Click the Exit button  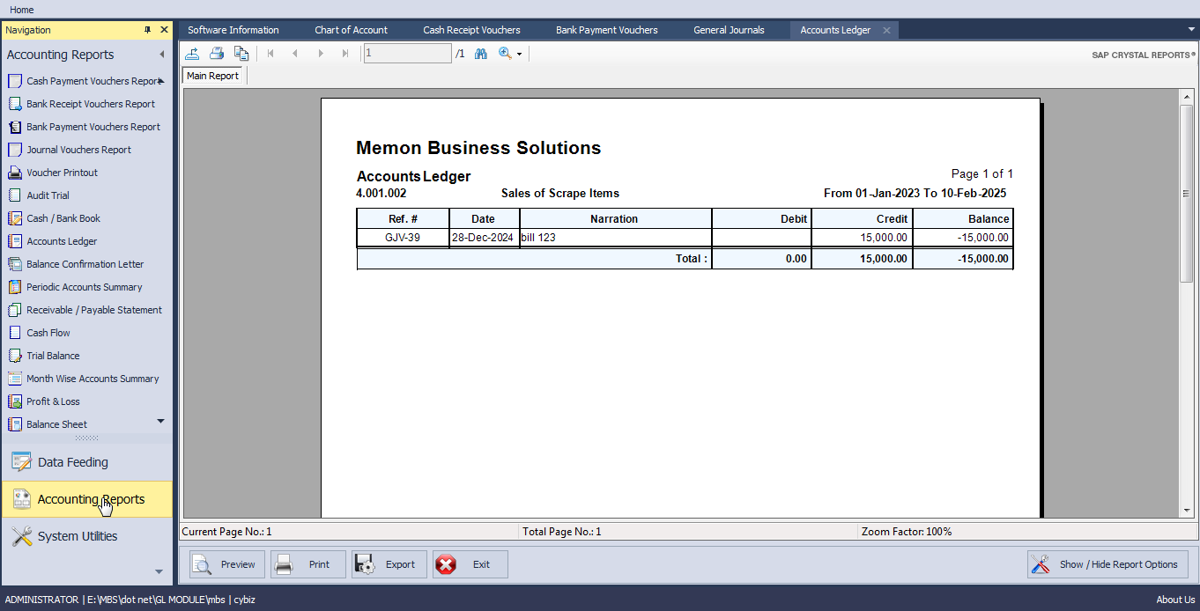[x=470, y=564]
